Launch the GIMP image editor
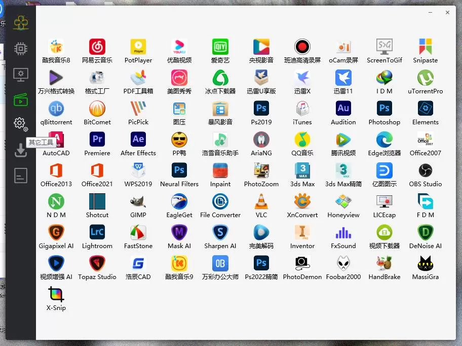Image resolution: width=462 pixels, height=346 pixels. pos(138,201)
